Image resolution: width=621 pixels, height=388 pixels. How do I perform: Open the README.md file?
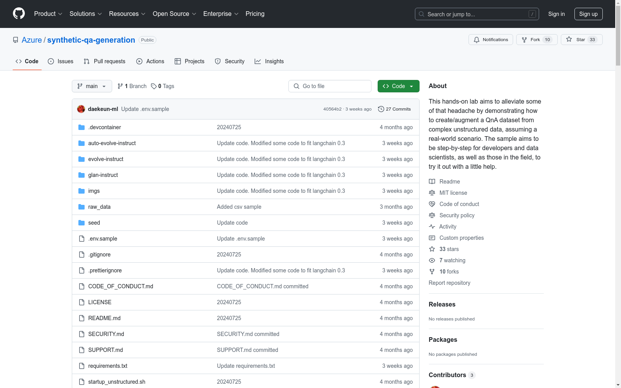(104, 318)
